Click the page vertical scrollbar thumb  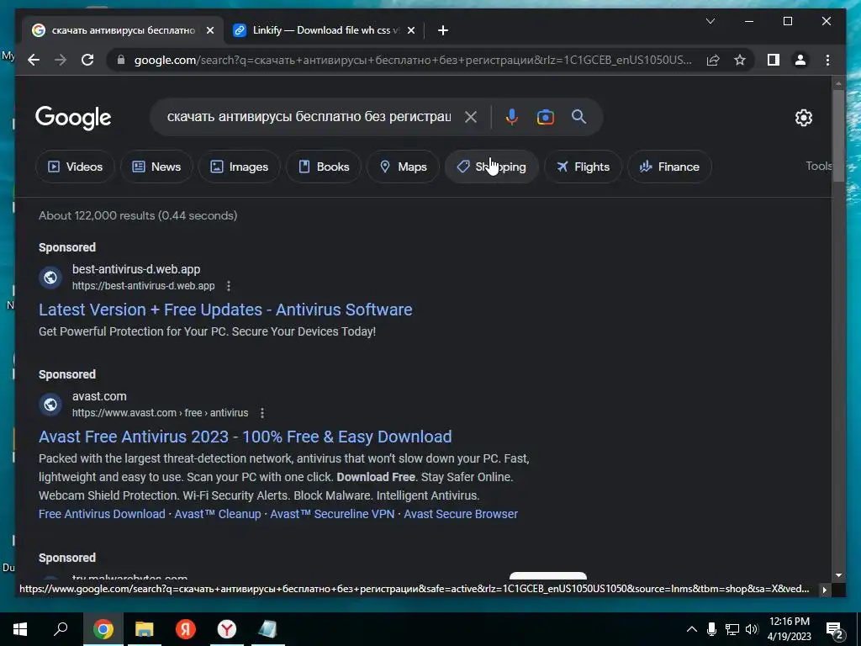[838, 135]
